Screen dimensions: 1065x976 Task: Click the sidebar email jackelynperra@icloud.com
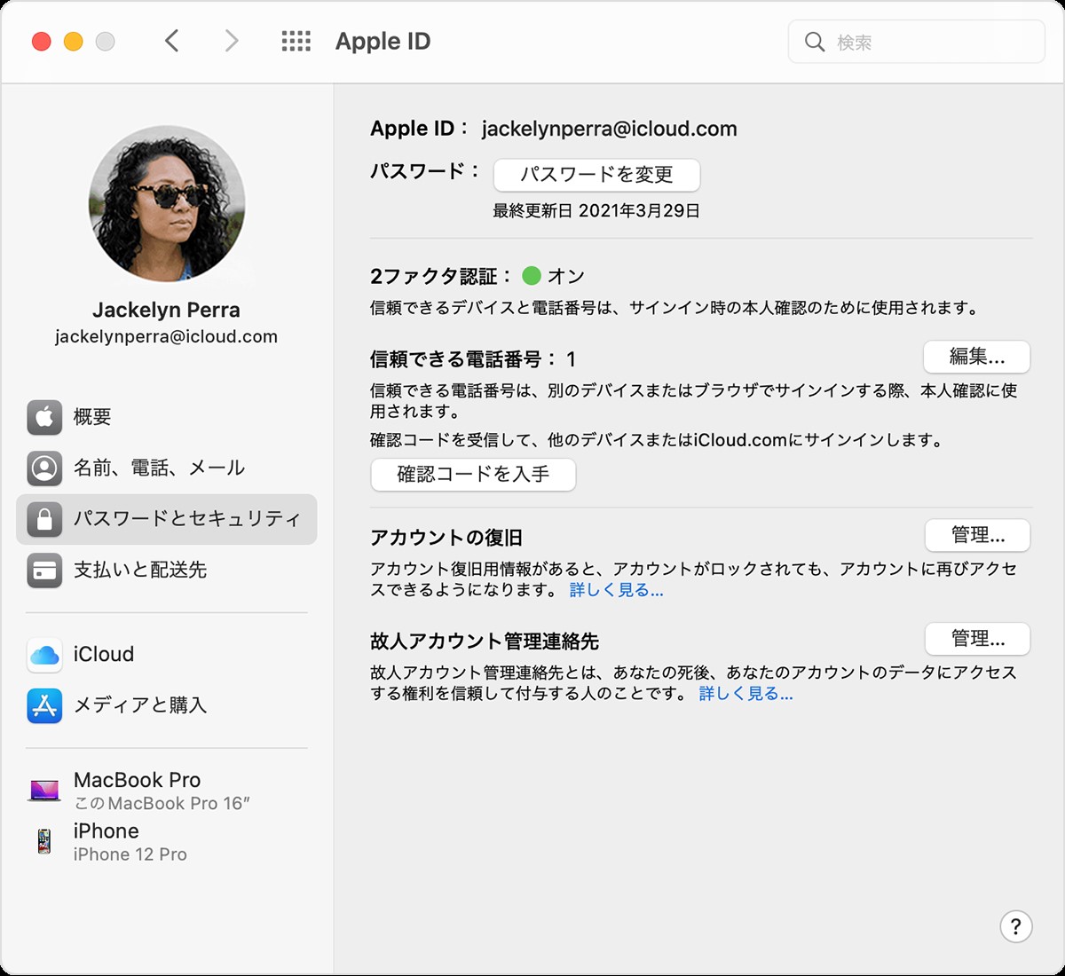point(166,337)
